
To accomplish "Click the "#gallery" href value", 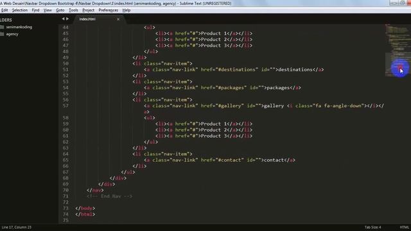I will pos(229,105).
